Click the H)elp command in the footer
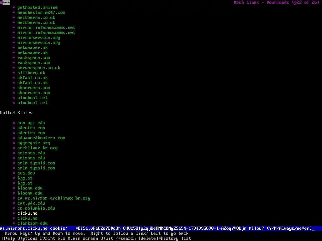The image size is (322, 241). (x=8, y=238)
